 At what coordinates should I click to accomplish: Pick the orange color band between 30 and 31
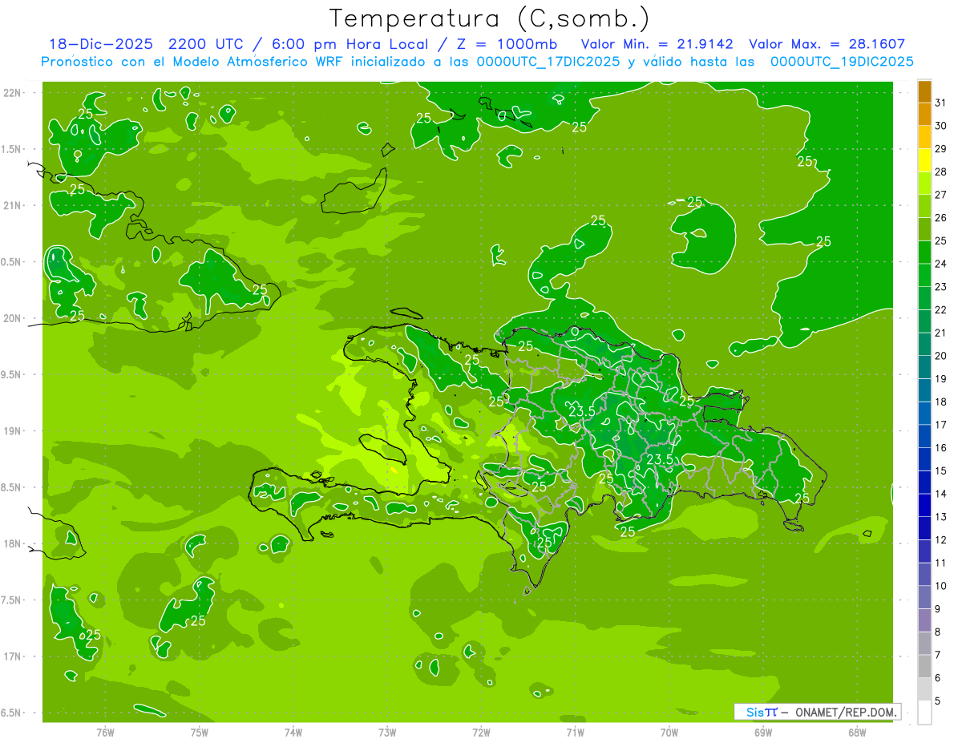pyautogui.click(x=924, y=115)
